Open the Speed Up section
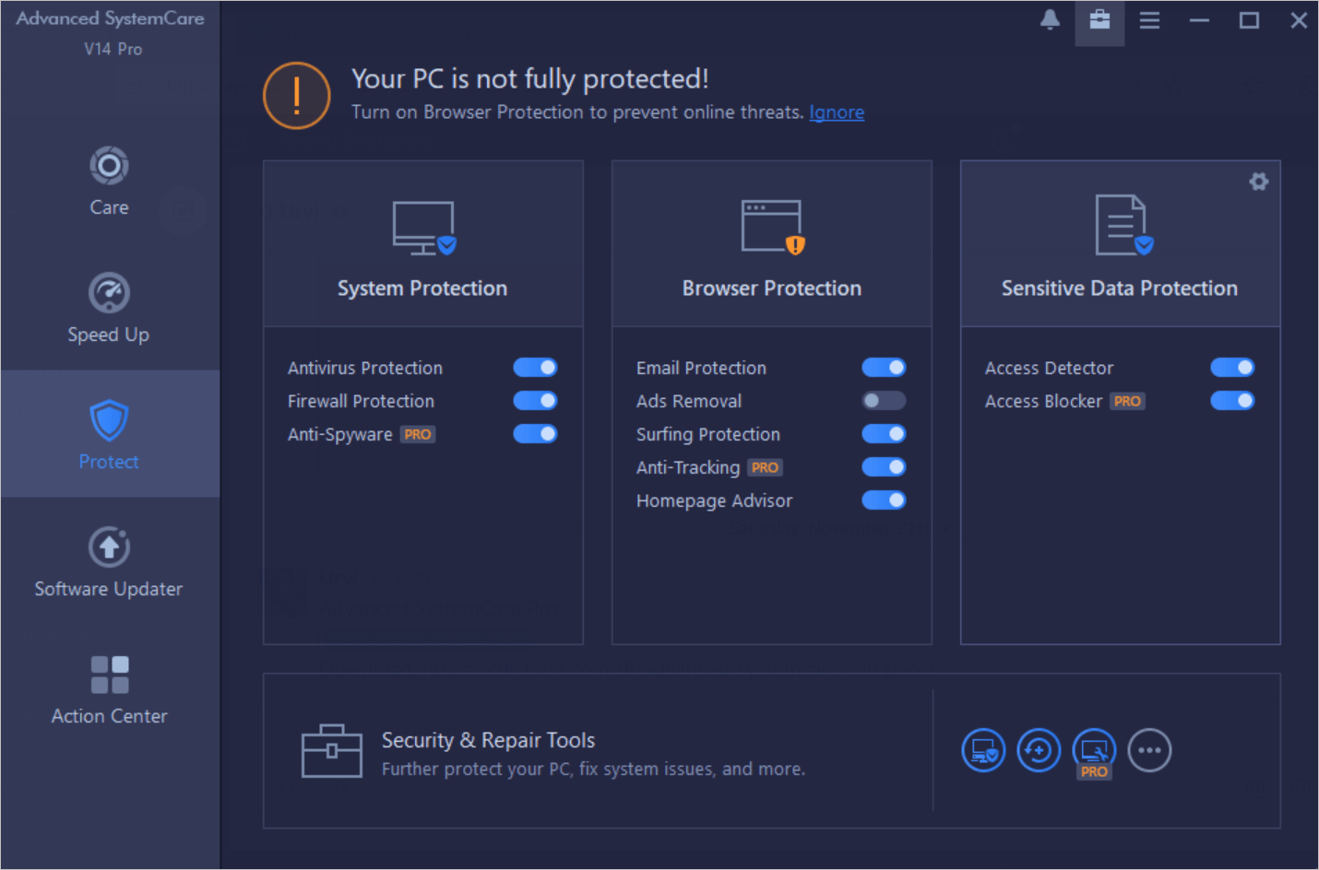 (x=109, y=308)
